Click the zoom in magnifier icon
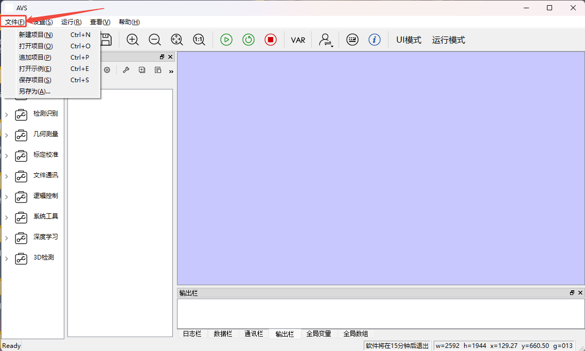Image resolution: width=585 pixels, height=351 pixels. tap(133, 40)
